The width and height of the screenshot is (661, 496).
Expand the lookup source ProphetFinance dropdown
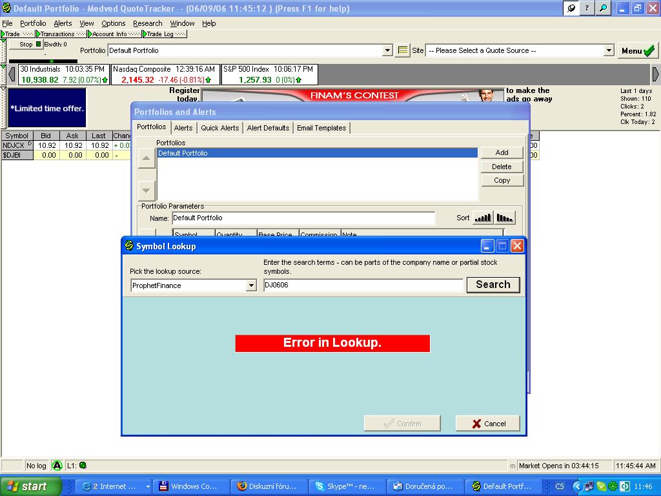tap(251, 285)
